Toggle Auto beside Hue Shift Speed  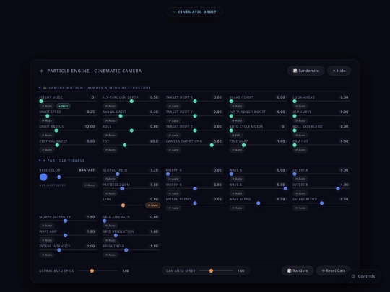(x=90, y=185)
